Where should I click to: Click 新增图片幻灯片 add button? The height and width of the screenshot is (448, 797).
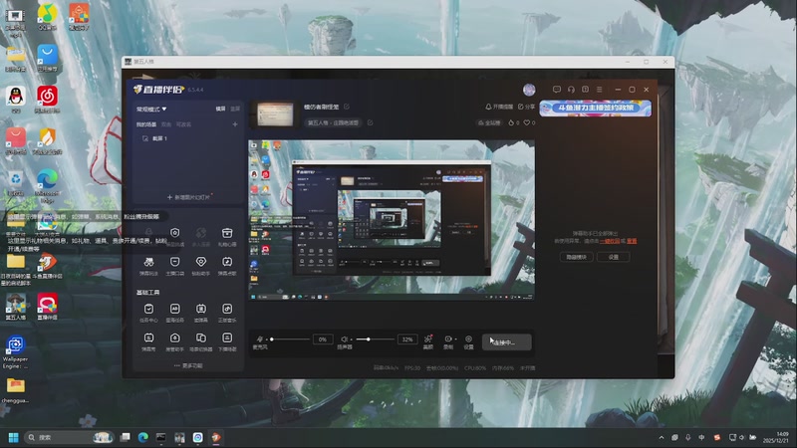tap(188, 197)
